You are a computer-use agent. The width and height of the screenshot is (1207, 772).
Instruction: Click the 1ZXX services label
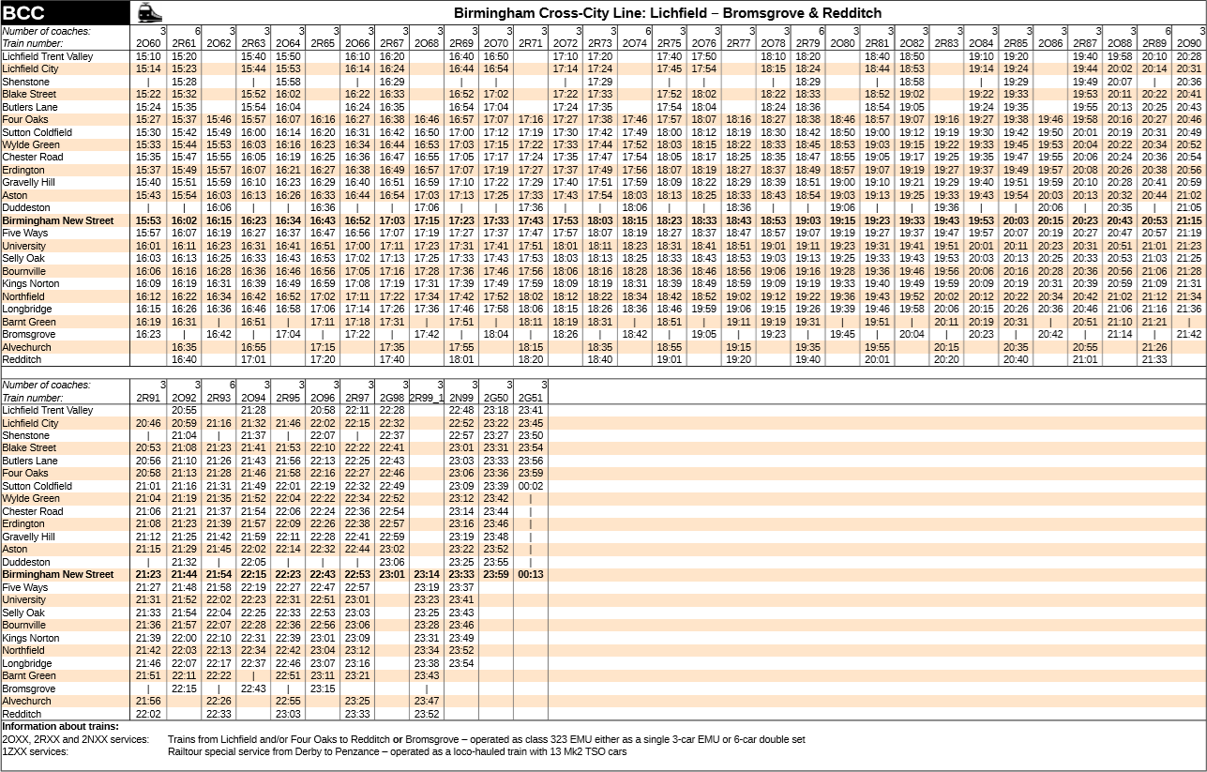tap(35, 751)
